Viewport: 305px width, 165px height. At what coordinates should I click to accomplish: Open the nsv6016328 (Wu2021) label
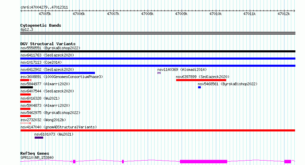(x=40, y=98)
